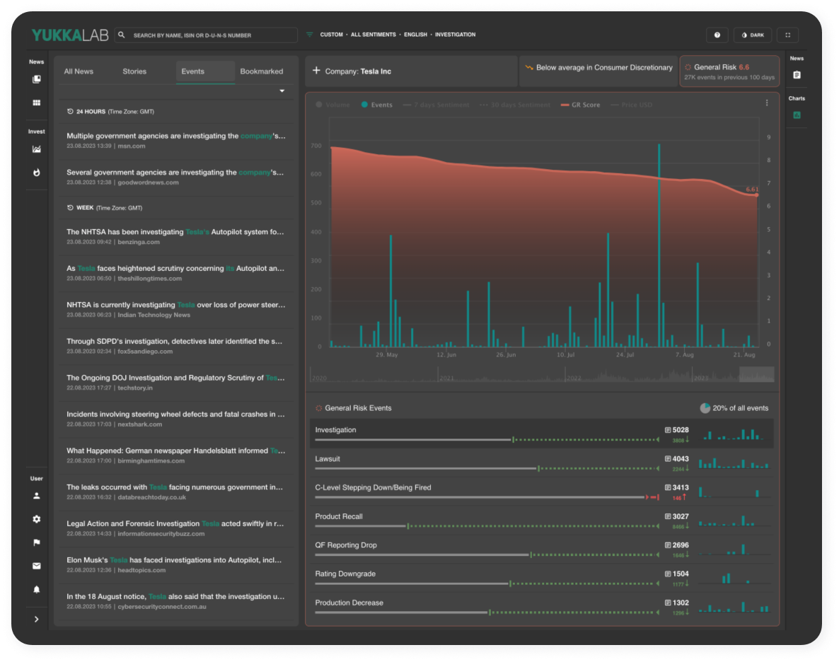Toggle 7 days Sentiment legend item
The image size is (839, 662).
point(436,105)
